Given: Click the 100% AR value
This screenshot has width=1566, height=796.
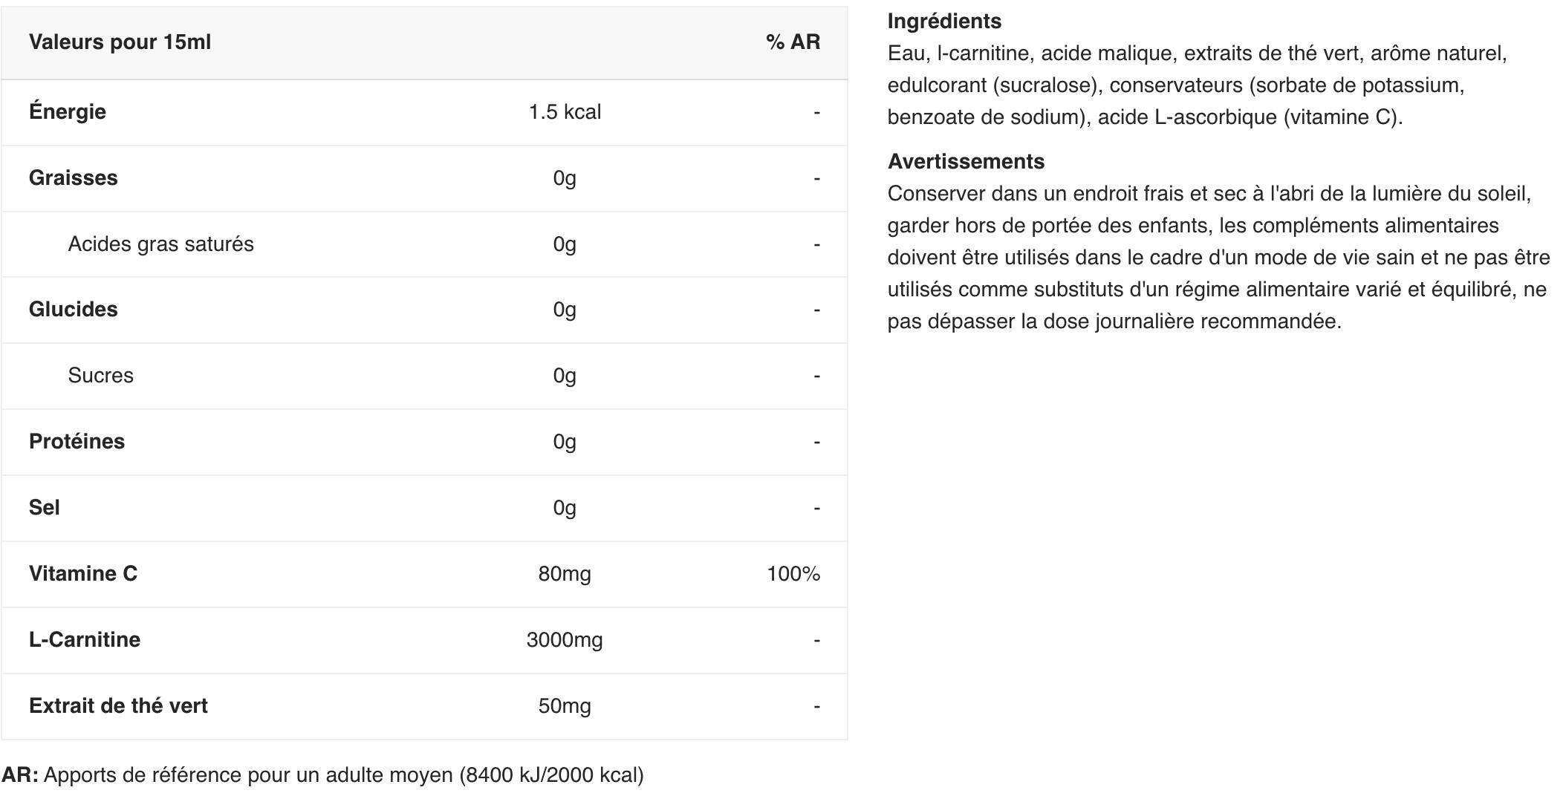Looking at the screenshot, I should coord(793,574).
